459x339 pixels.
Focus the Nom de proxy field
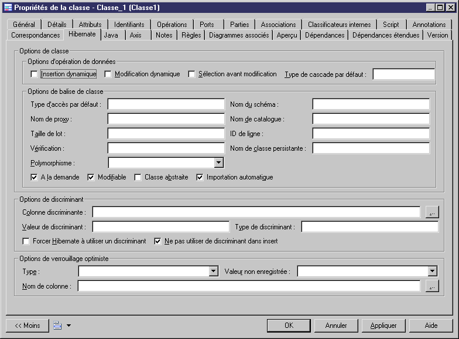click(166, 118)
